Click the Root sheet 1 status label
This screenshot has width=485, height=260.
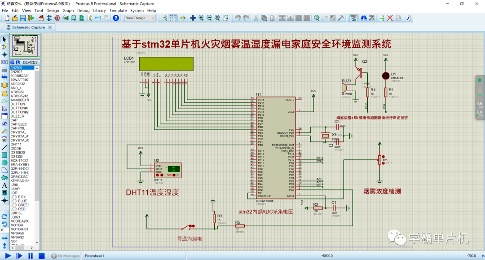pyautogui.click(x=95, y=256)
